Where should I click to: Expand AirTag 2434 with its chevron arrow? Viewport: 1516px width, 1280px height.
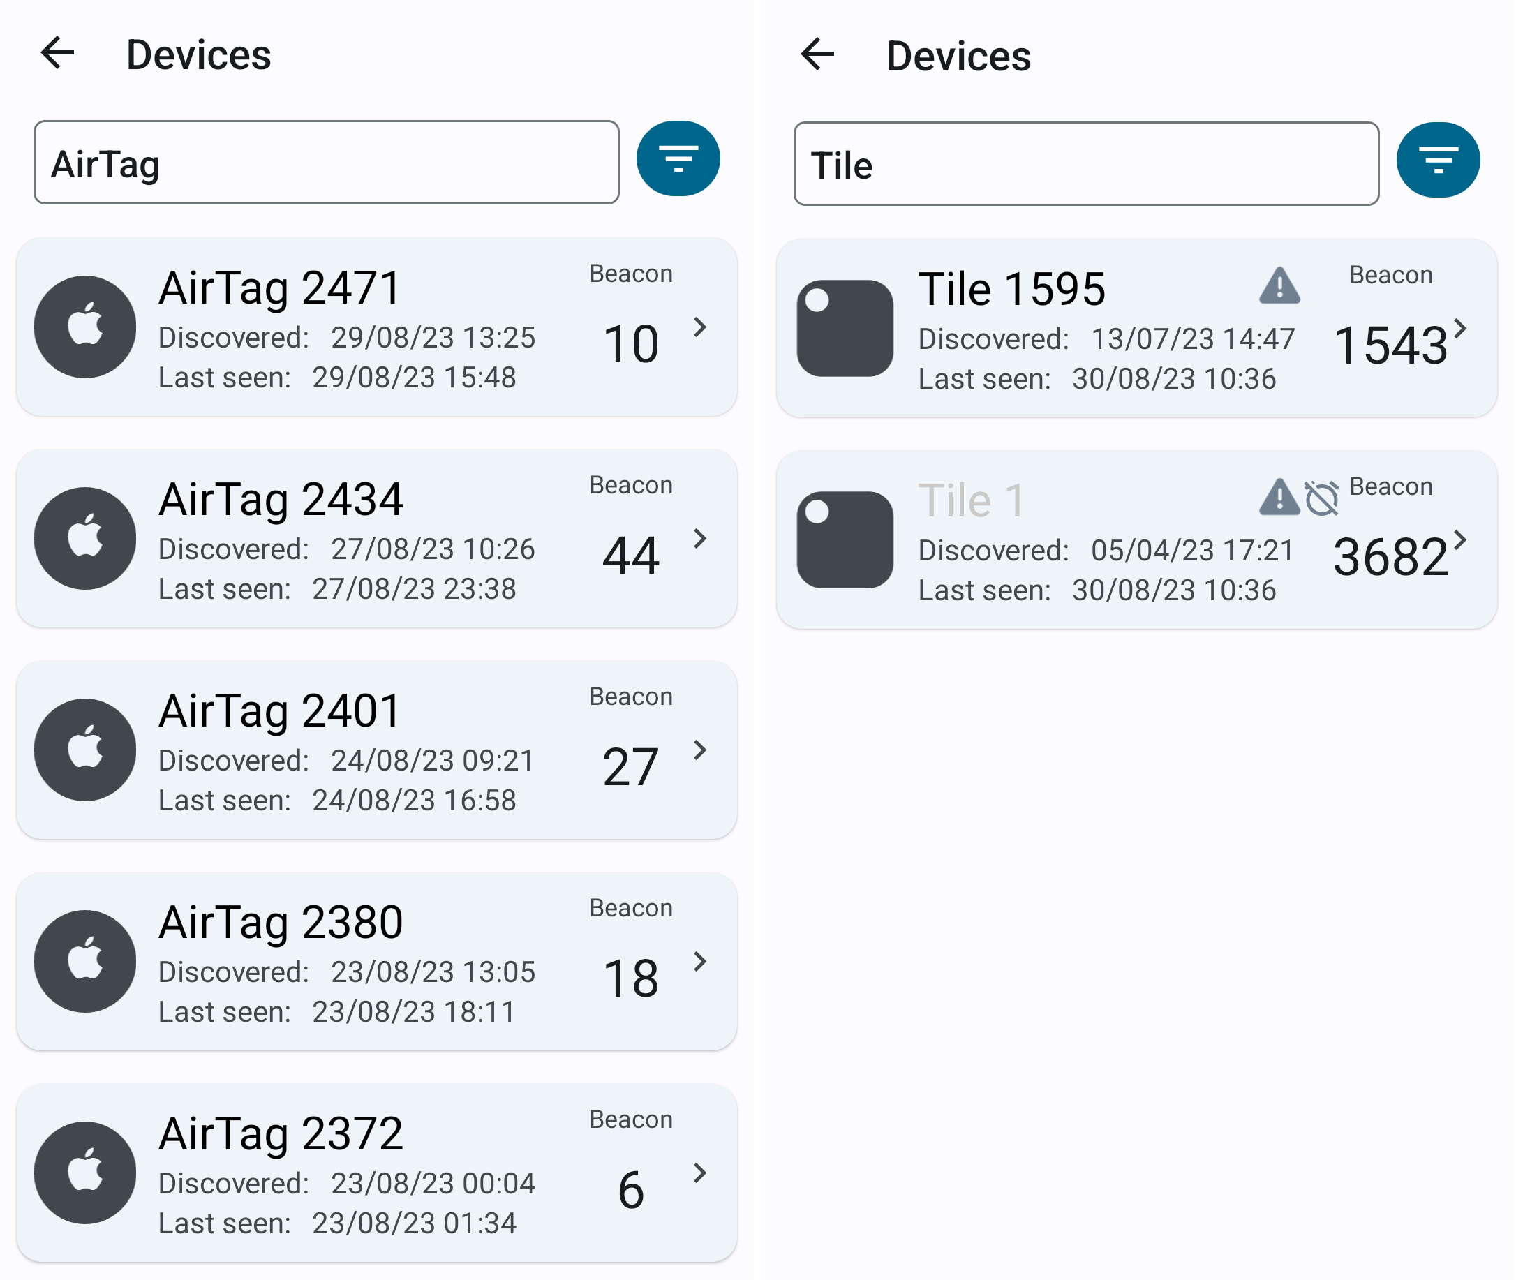click(699, 539)
